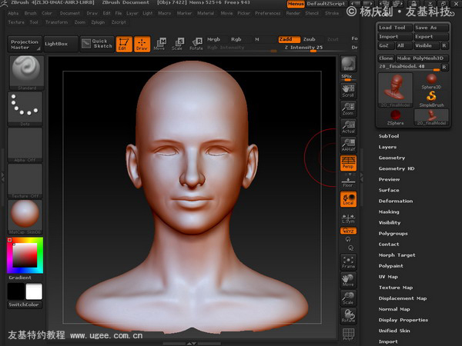Click the Scale view icon in the right shelf
The image size is (462, 346).
click(348, 298)
